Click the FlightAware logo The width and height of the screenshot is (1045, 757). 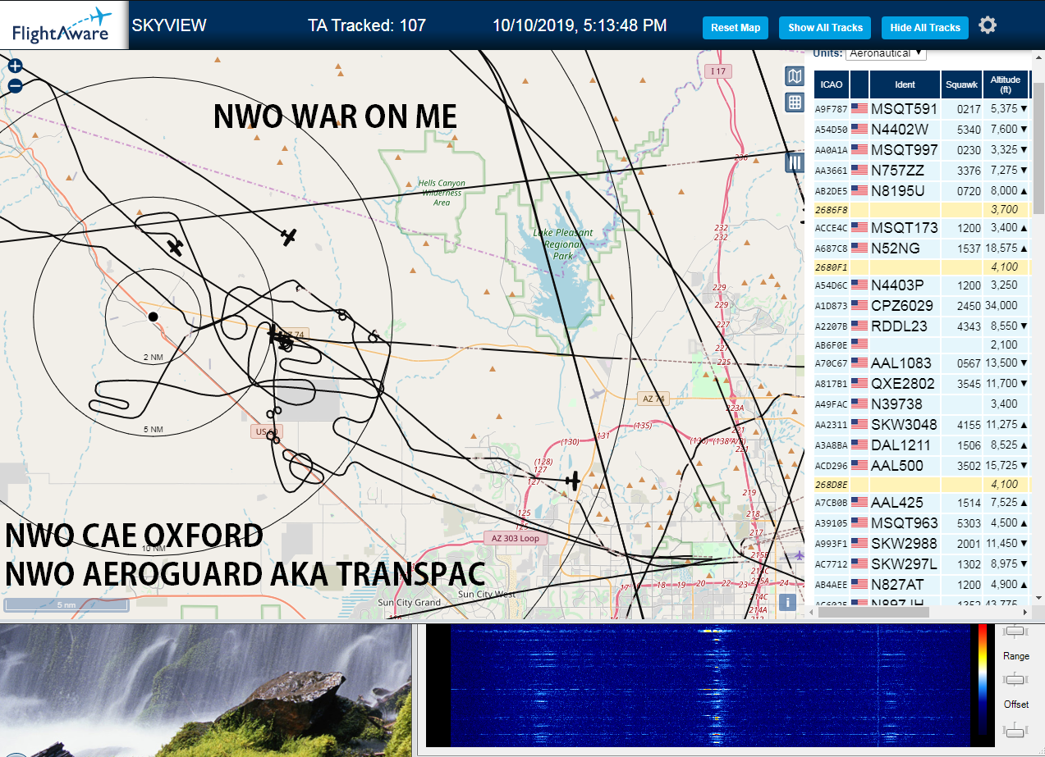[x=64, y=25]
